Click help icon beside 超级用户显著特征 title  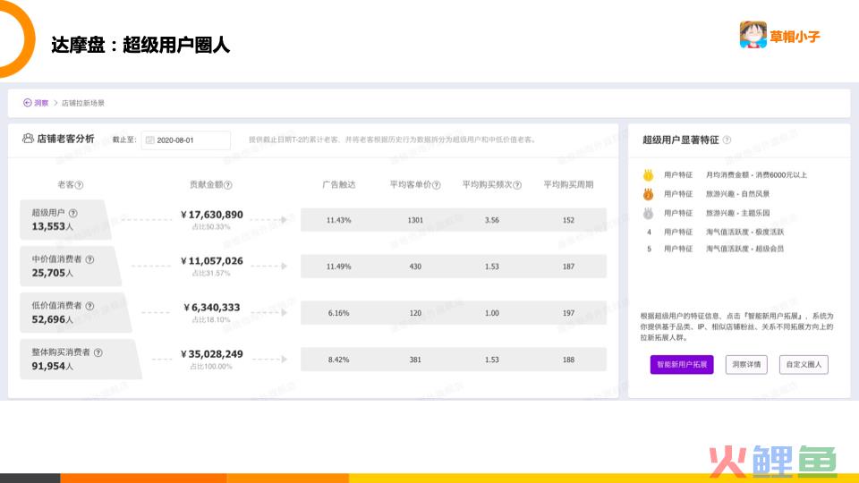point(727,140)
